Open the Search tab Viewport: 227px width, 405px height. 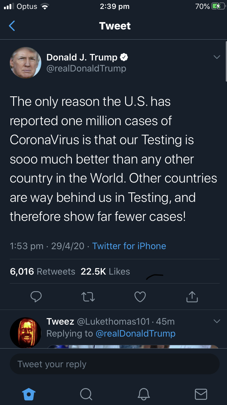(x=86, y=394)
